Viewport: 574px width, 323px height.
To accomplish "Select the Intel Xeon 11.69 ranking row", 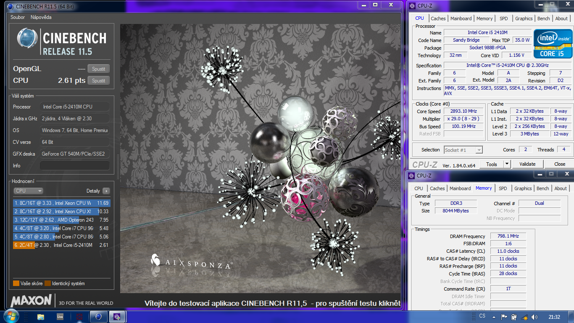I will [x=61, y=203].
